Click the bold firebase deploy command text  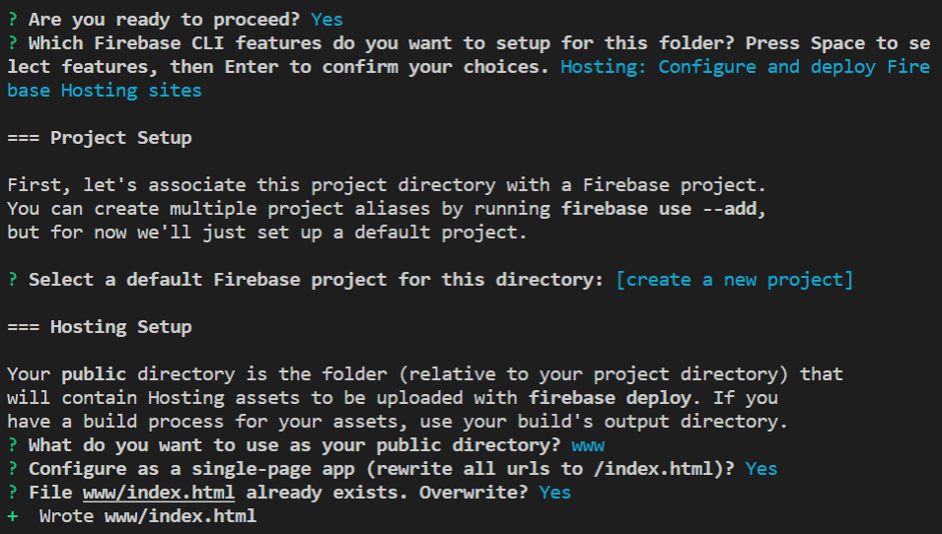610,398
